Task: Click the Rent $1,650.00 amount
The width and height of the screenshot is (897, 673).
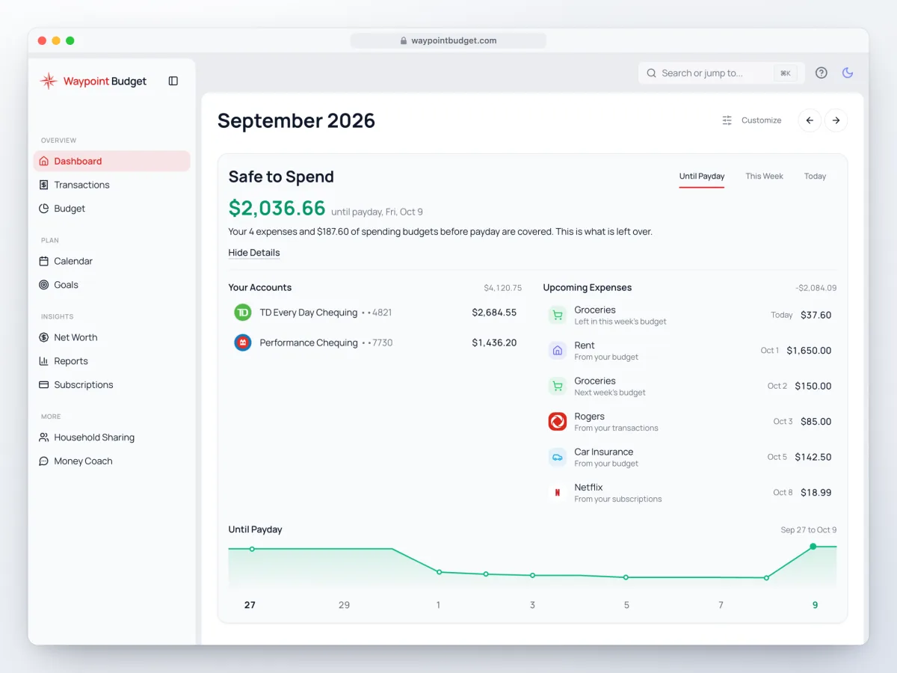Action: coord(809,351)
